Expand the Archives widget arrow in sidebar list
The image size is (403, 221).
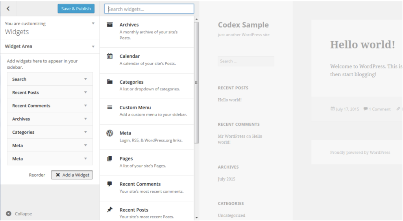85,119
